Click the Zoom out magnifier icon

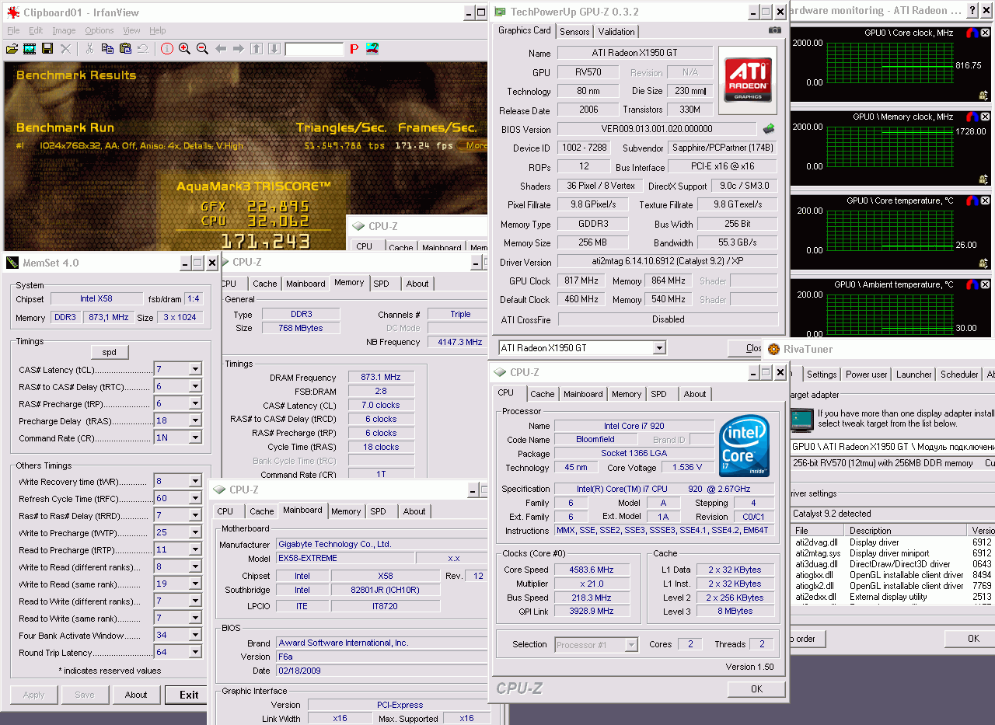[x=202, y=48]
